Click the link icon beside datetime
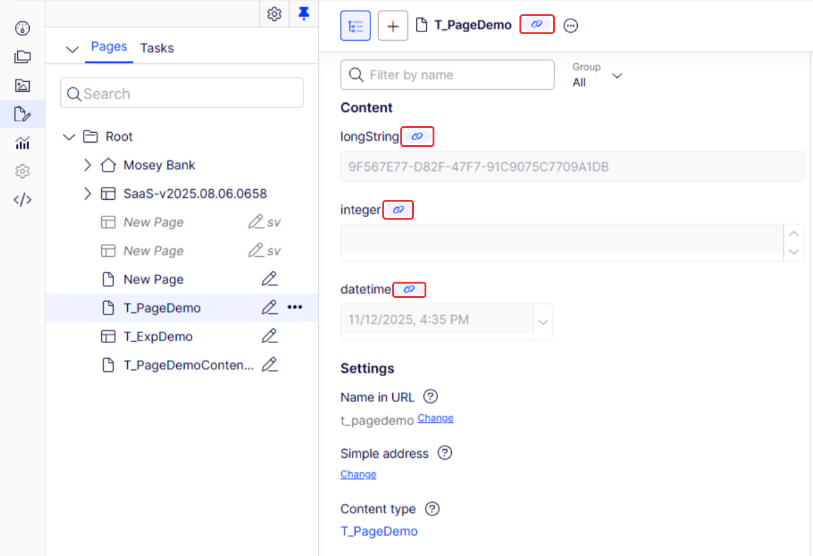 click(x=409, y=289)
